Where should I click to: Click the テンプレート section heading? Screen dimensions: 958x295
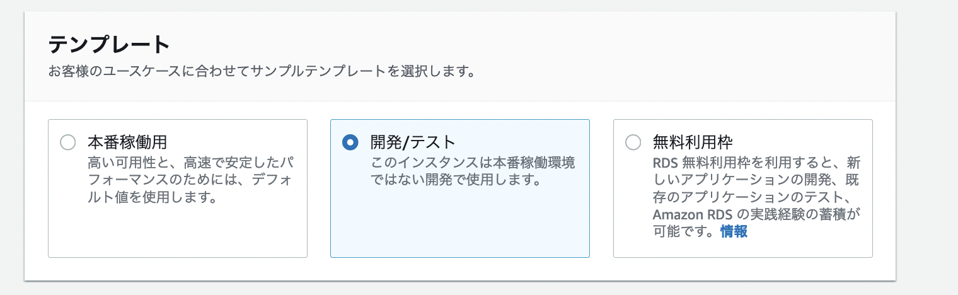109,45
